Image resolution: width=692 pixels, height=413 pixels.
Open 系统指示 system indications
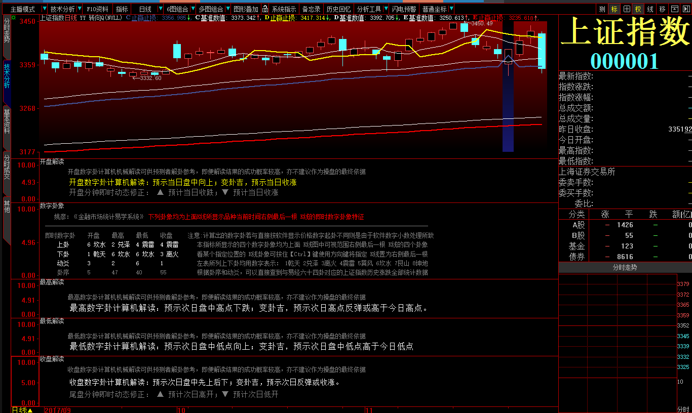tap(284, 9)
